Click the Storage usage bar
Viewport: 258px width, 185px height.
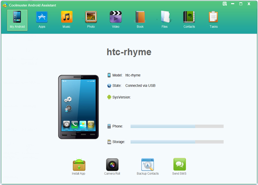[x=177, y=141]
